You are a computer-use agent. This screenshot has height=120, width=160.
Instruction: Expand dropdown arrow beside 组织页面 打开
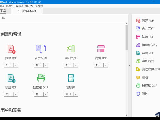(x=76, y=65)
